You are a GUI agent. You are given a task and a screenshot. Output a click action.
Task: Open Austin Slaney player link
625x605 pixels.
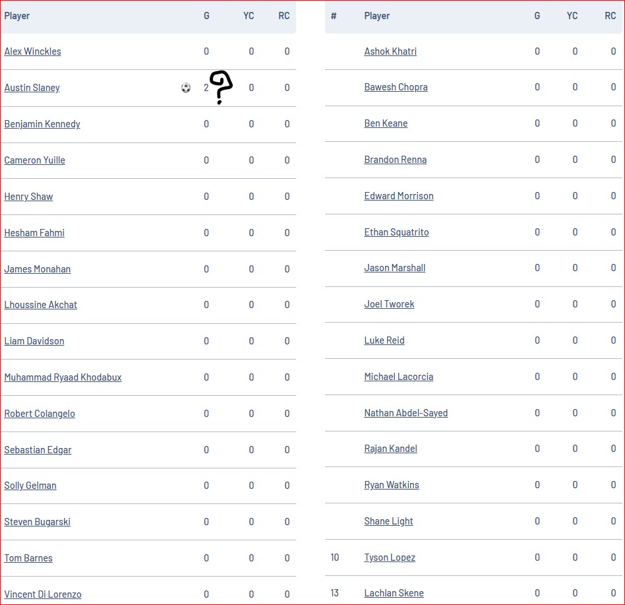(x=32, y=88)
